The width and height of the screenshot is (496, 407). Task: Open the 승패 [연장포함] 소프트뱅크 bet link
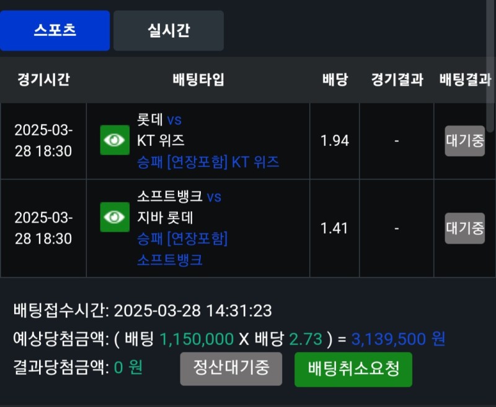182,249
